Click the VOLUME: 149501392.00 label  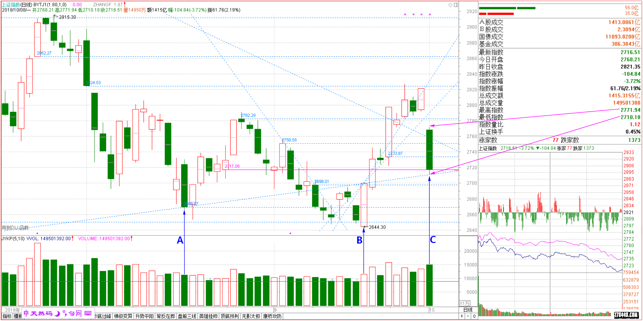(104, 238)
